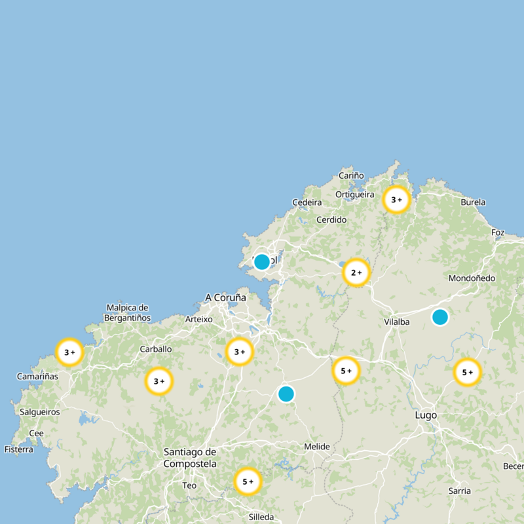Expand the 5+ cluster east of Teo

pos(248,481)
